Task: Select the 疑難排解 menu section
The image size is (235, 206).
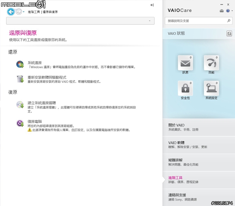Action: tap(199, 162)
